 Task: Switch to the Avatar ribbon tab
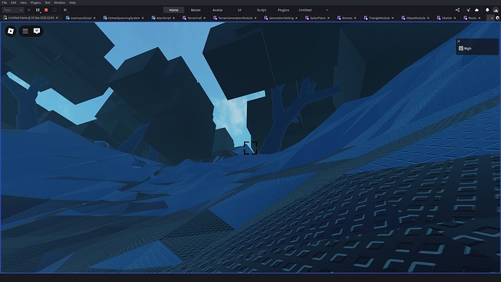(x=218, y=10)
